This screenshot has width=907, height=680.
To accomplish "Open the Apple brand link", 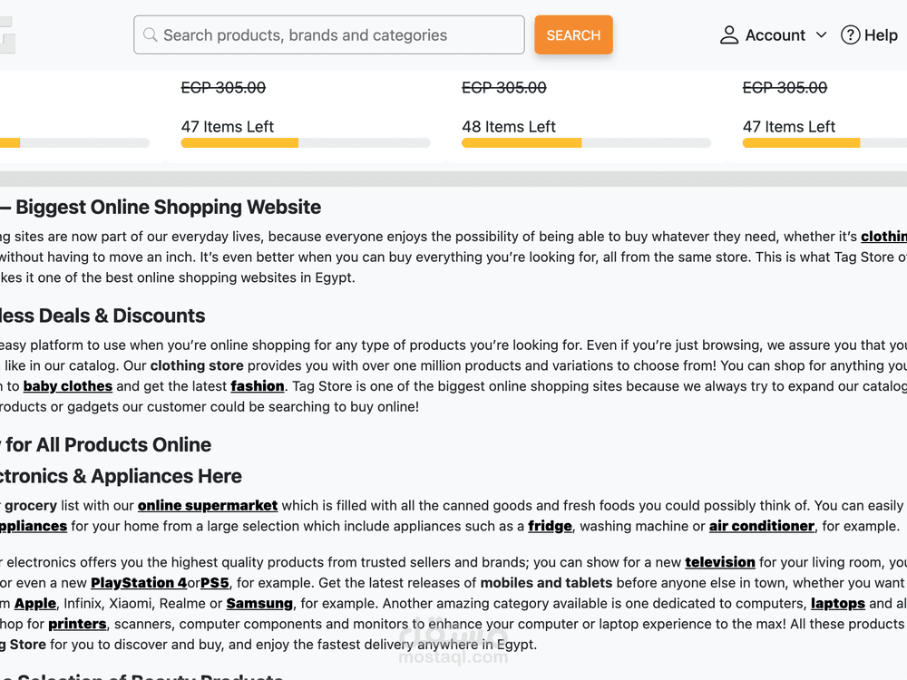I will click(35, 604).
